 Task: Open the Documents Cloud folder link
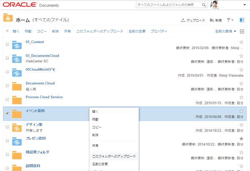40,83
